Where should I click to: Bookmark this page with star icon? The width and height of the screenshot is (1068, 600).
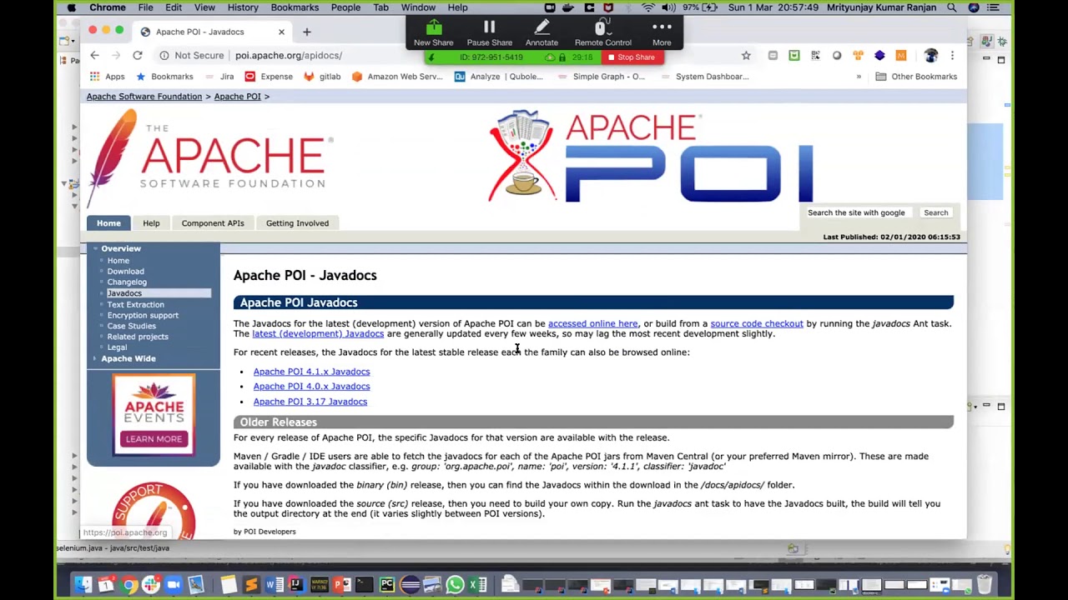point(746,55)
